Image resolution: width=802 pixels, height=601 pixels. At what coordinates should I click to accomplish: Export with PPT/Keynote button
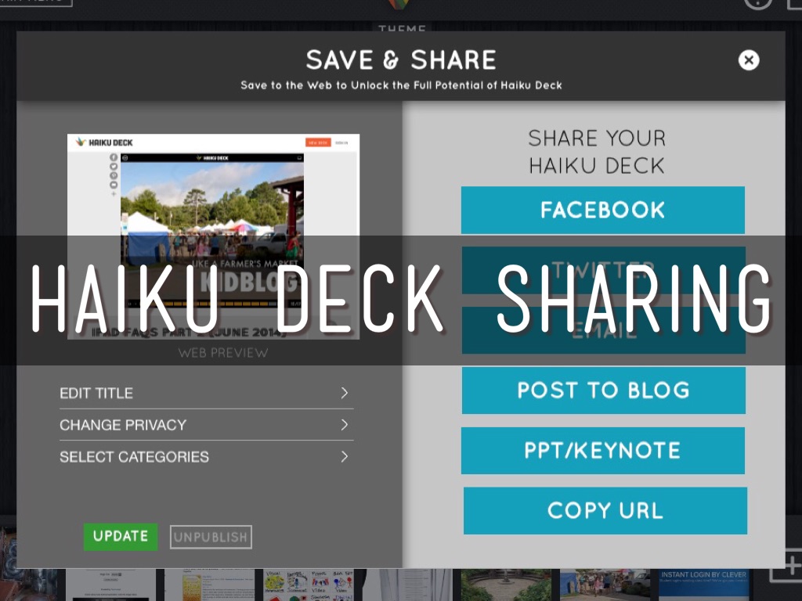[603, 451]
